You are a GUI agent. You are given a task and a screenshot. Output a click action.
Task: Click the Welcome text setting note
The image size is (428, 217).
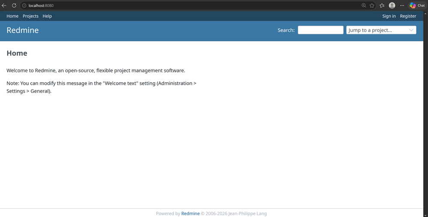101,87
